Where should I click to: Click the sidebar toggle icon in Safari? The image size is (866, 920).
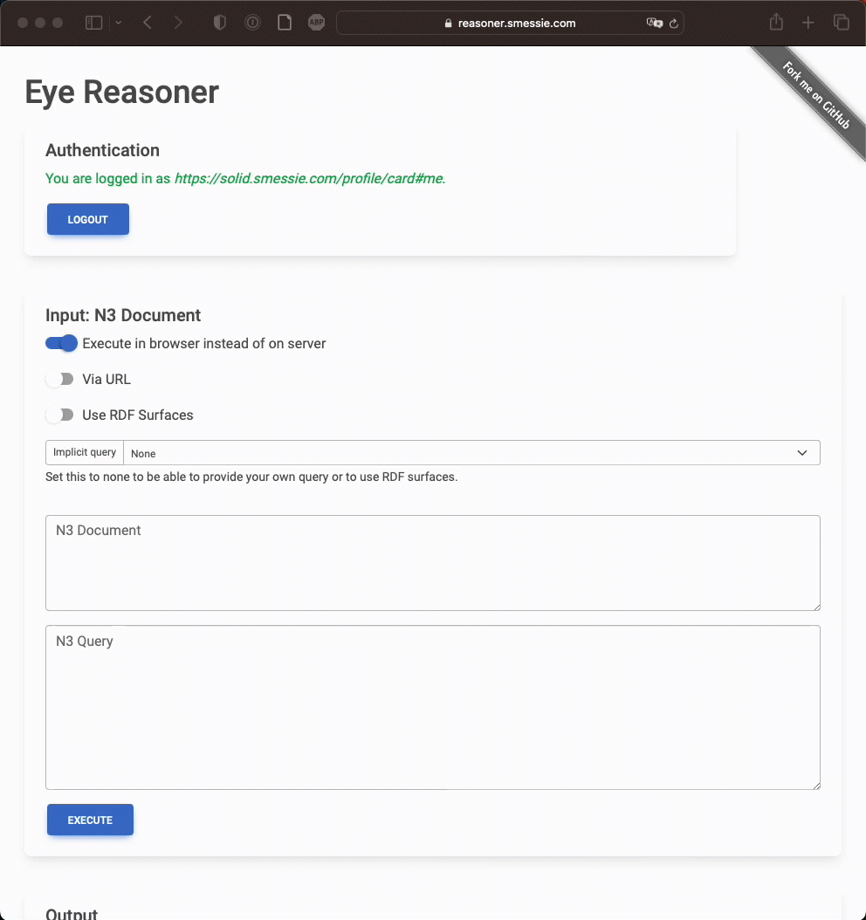93,24
